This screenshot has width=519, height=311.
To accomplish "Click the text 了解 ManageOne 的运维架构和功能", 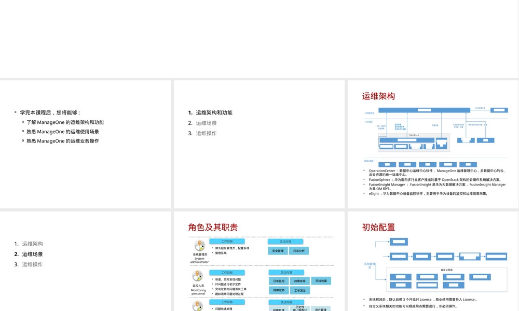I will (65, 122).
